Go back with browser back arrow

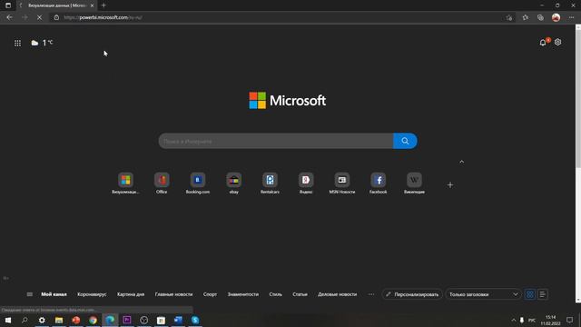click(9, 17)
